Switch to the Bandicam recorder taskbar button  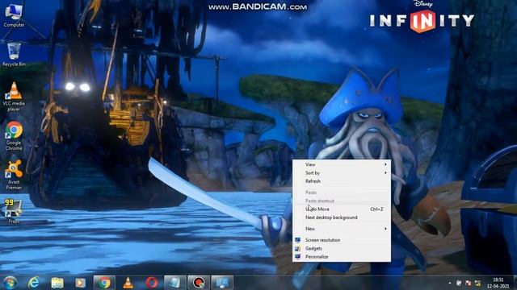coord(199,283)
